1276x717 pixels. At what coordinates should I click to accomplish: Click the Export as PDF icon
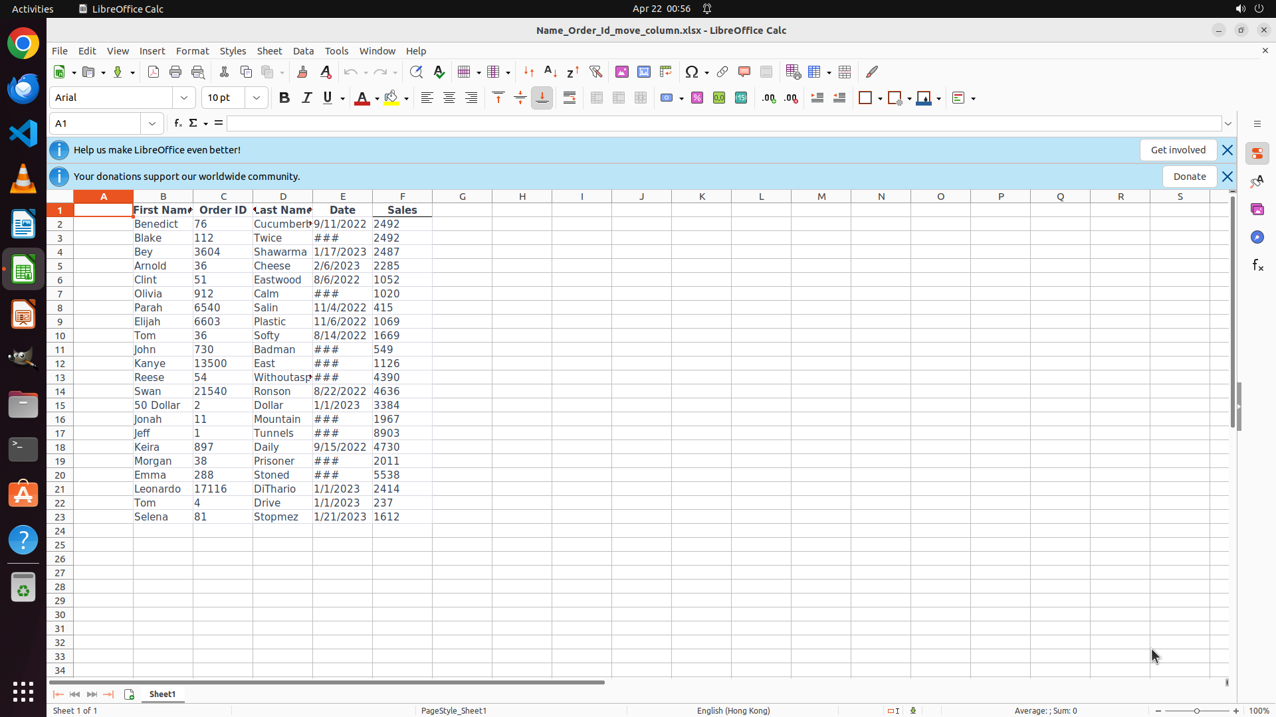click(154, 72)
